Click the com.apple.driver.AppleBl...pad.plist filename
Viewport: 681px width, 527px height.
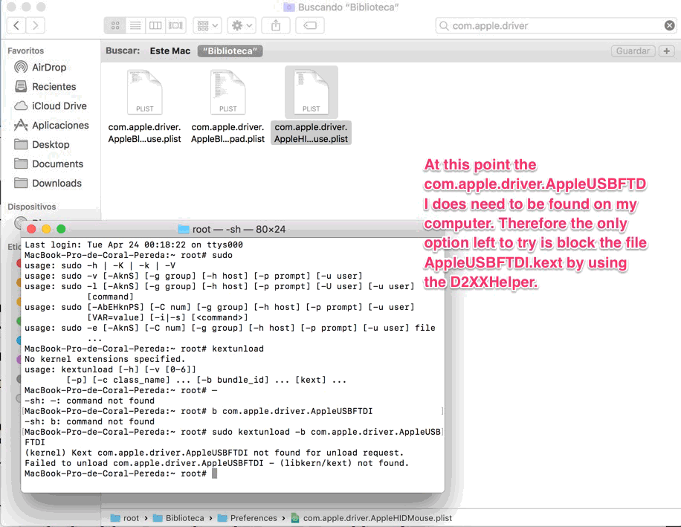click(228, 133)
